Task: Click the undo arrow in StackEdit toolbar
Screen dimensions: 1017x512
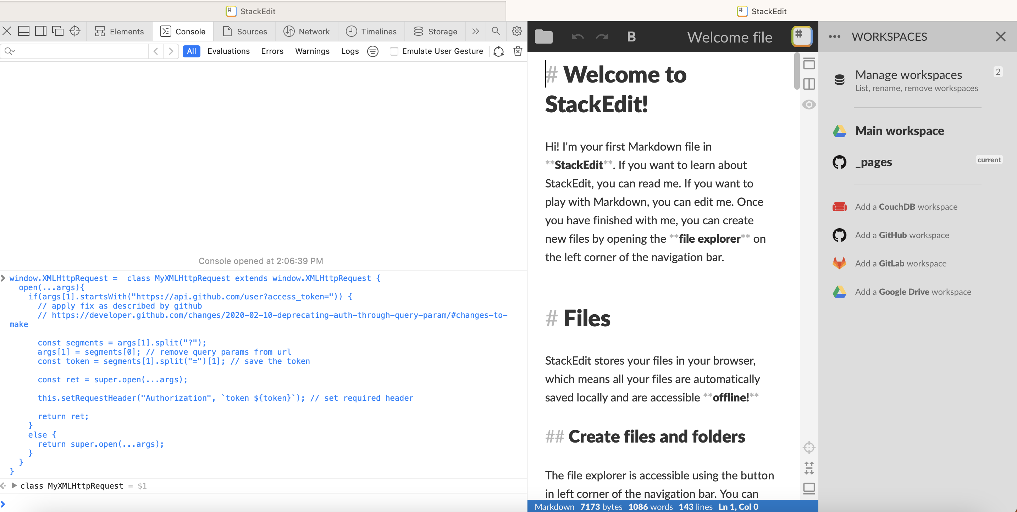Action: click(577, 37)
